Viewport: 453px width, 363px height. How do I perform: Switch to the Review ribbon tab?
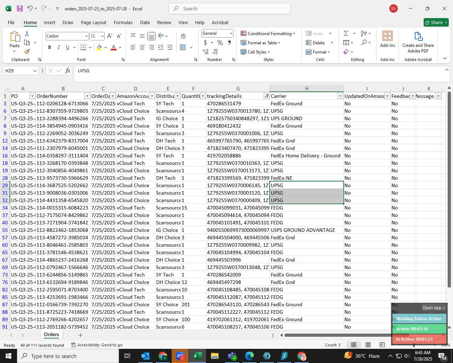point(164,22)
